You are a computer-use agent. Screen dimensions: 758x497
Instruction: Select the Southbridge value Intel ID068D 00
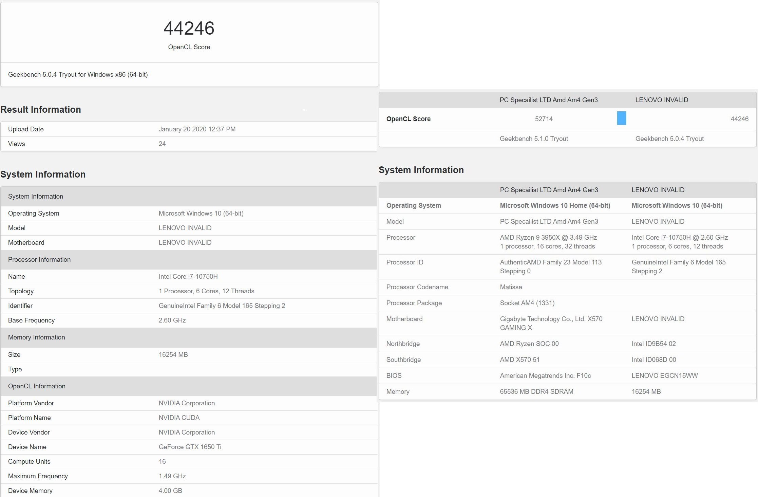click(x=654, y=360)
